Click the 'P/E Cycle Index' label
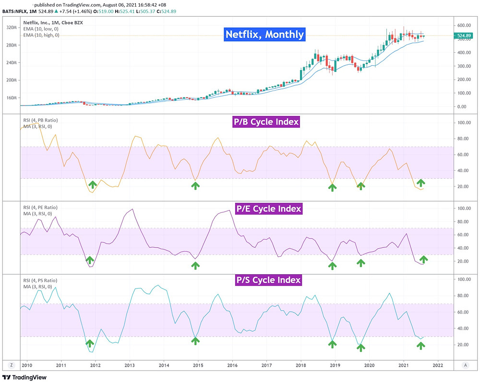480x382 pixels. (269, 208)
